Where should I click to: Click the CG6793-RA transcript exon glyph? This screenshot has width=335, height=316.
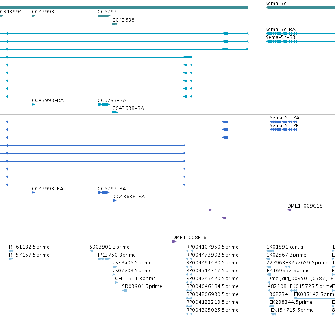tap(104, 104)
